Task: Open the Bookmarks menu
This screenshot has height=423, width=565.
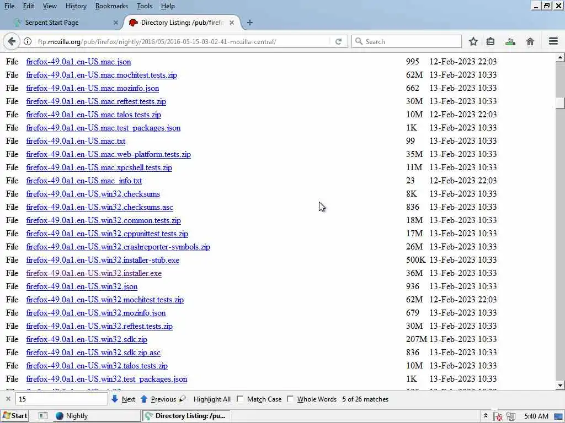Action: click(111, 6)
